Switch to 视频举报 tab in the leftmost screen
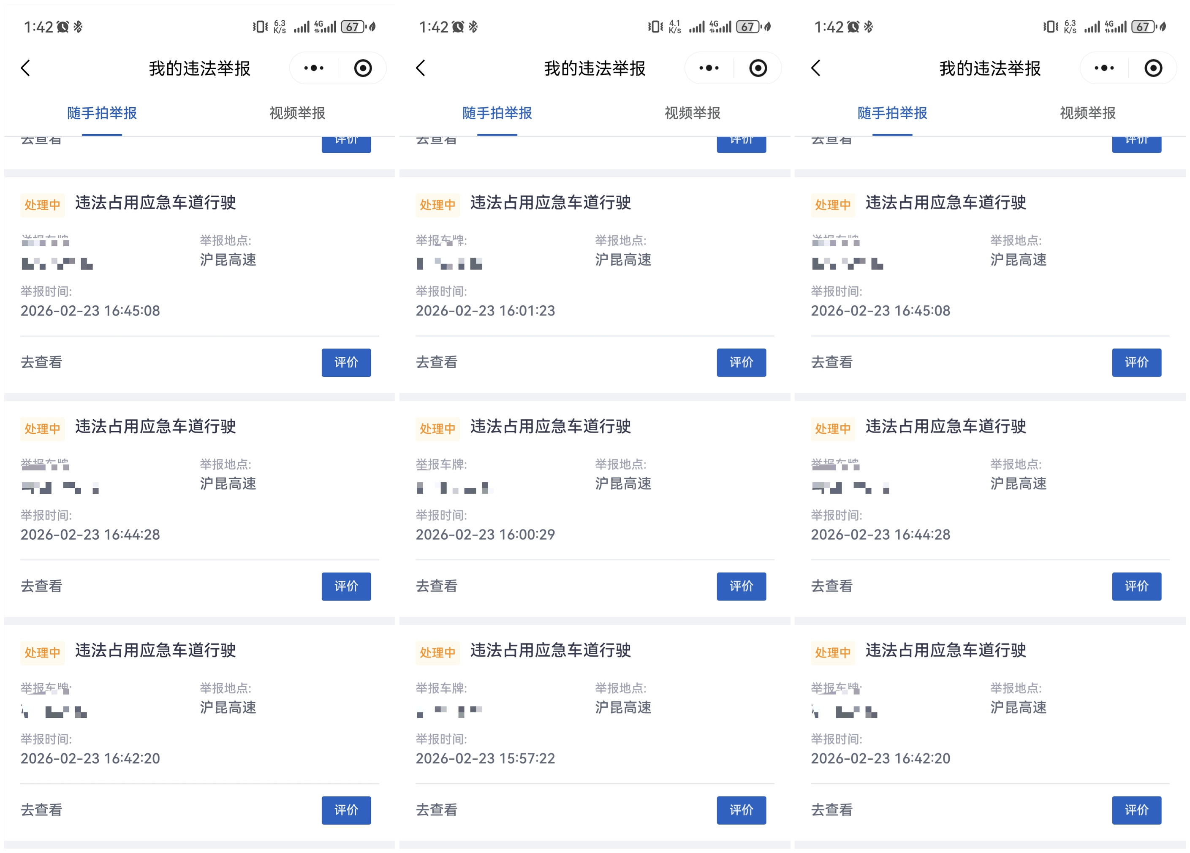Screen dimensions: 1190x853 [297, 113]
